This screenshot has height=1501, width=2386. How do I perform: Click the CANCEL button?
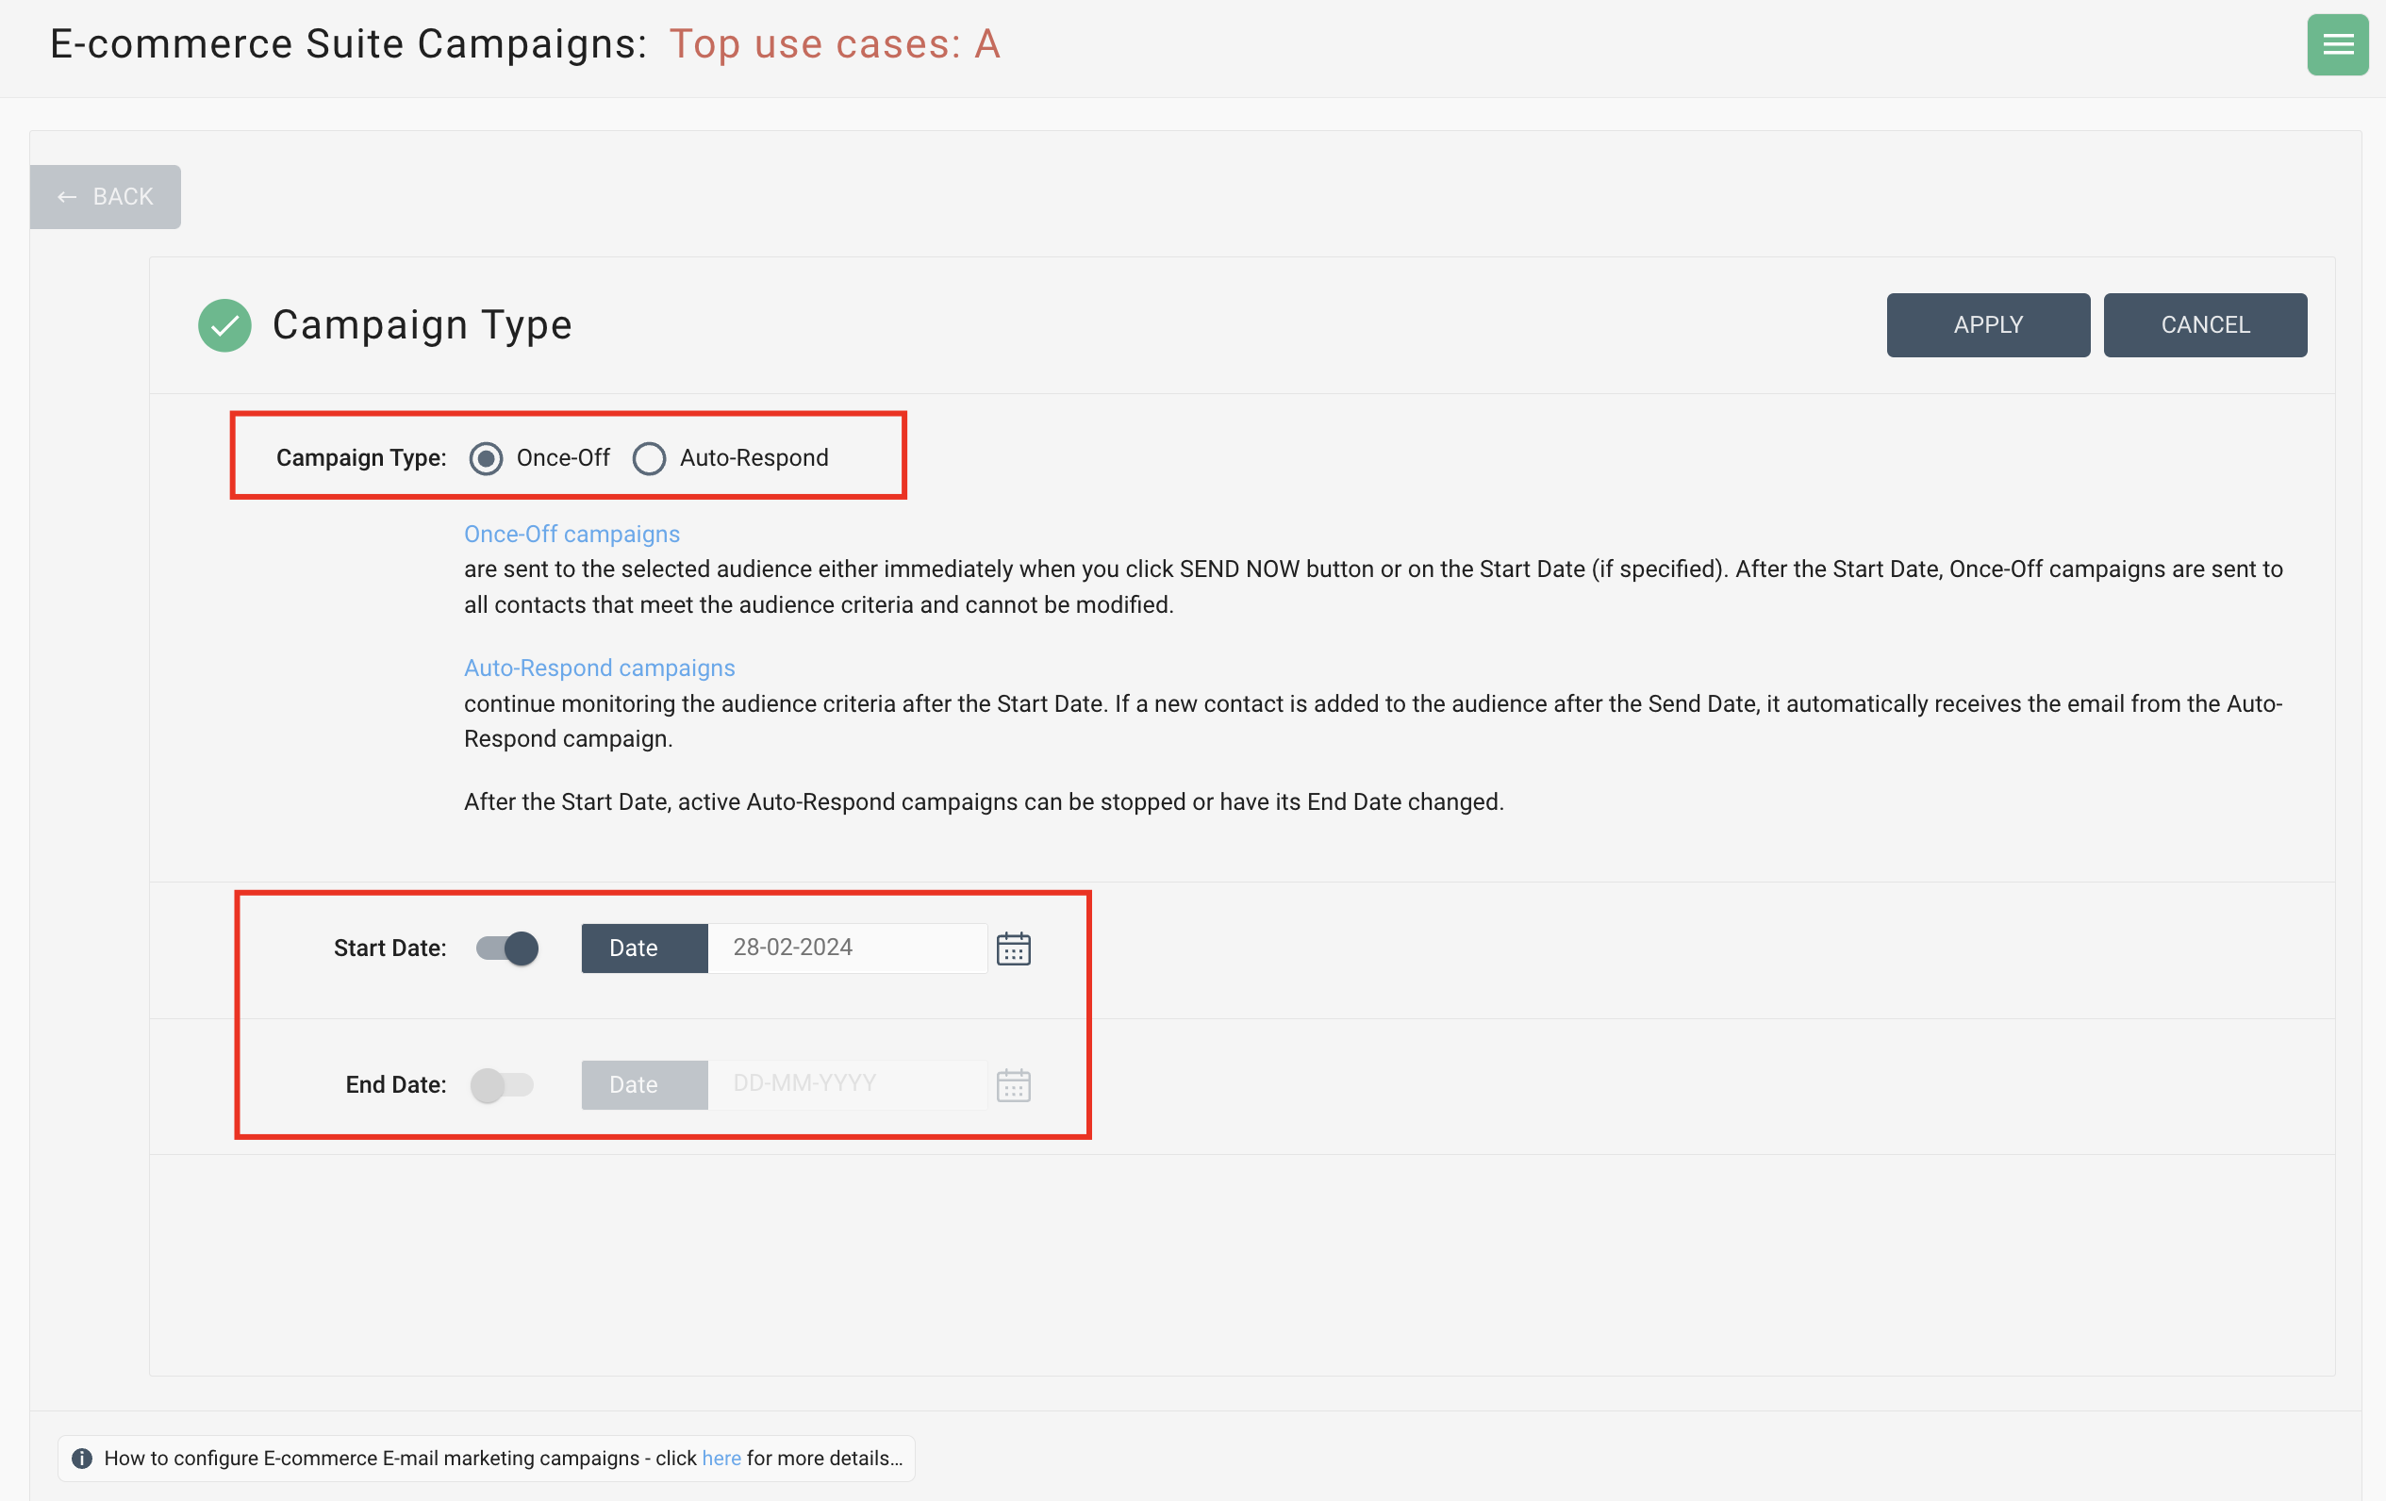coord(2205,325)
